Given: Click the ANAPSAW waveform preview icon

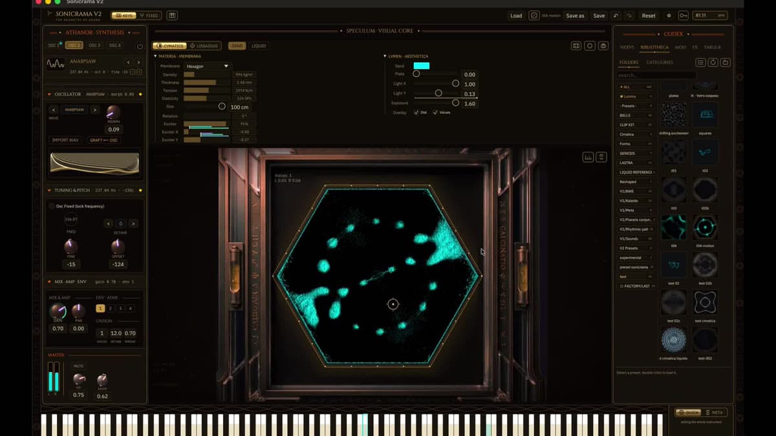Looking at the screenshot, I should pyautogui.click(x=55, y=64).
